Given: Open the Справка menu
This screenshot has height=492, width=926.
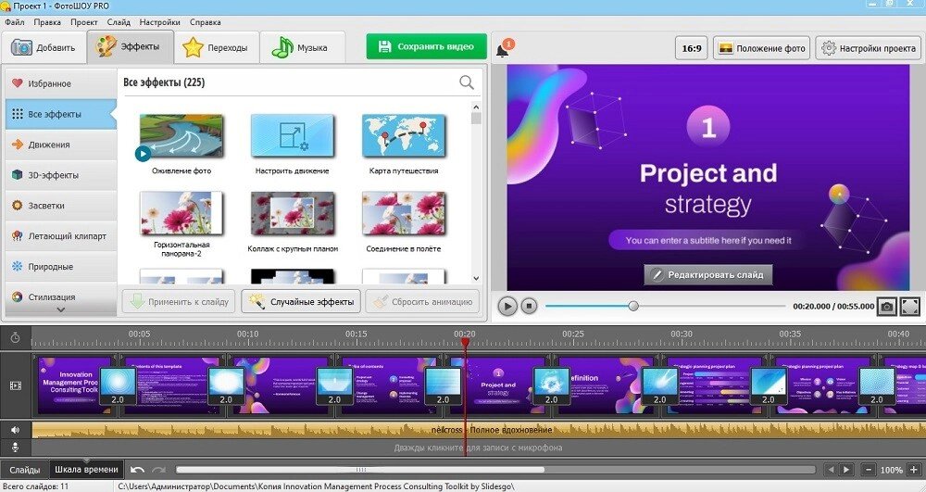Looking at the screenshot, I should point(206,22).
